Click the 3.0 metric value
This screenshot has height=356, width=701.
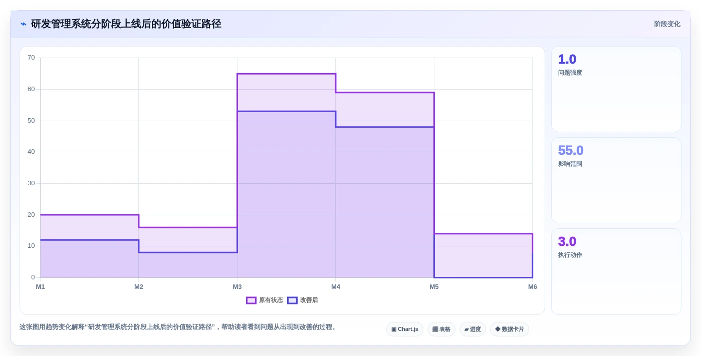point(567,241)
